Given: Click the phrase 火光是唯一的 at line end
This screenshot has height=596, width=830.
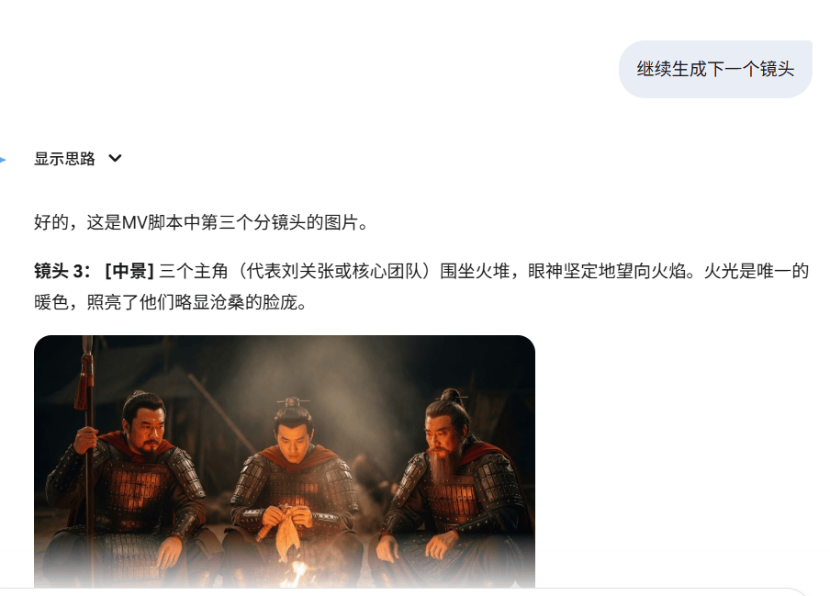Looking at the screenshot, I should (x=757, y=271).
